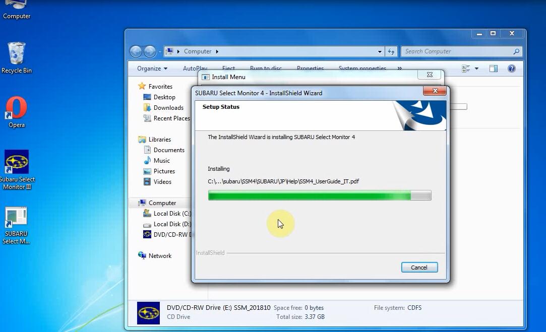
Task: Select Libraries in the navigation pane
Action: click(159, 139)
